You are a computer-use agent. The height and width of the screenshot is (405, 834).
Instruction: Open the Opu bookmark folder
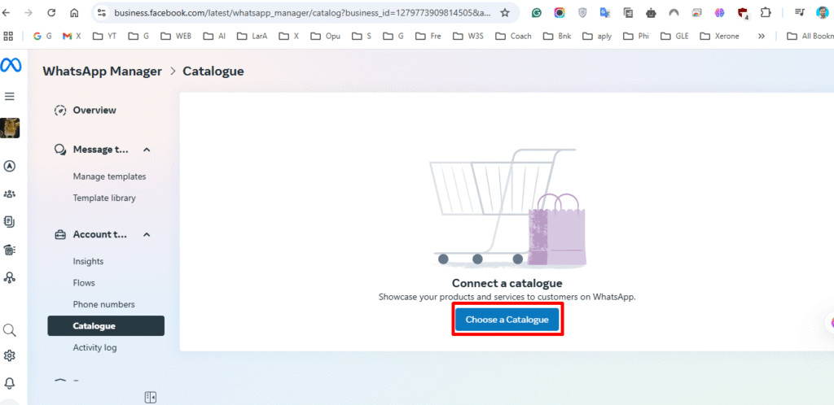pyautogui.click(x=326, y=36)
